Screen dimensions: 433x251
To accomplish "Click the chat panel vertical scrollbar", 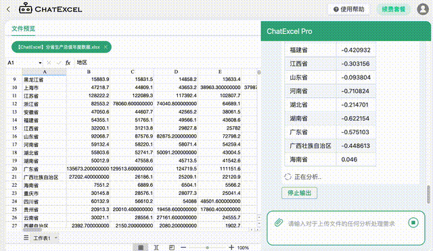I will (x=428, y=194).
